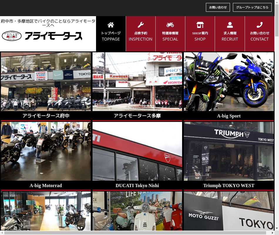This screenshot has height=235, width=279.
Task: Open the アライモータース多摩 caption link
Action: pos(137,116)
